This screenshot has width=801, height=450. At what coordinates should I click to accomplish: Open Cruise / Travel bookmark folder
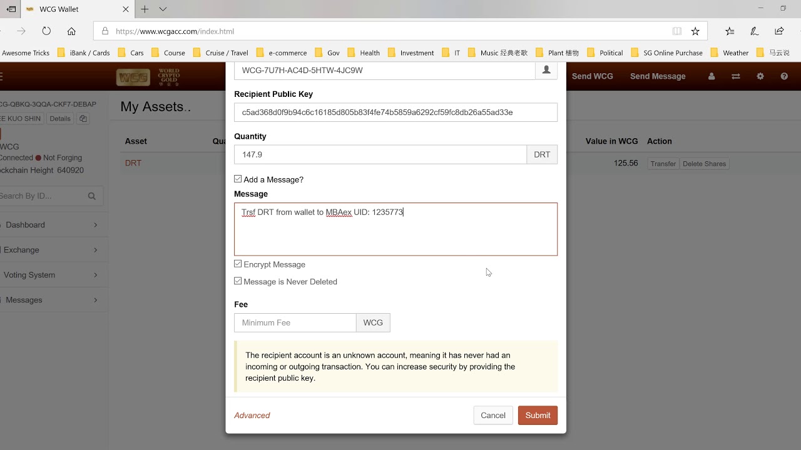tap(220, 53)
